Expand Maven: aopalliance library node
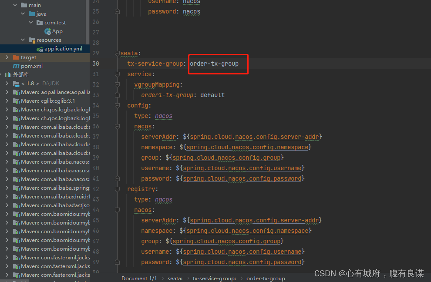Screen dimensions: 431x282 [7, 92]
